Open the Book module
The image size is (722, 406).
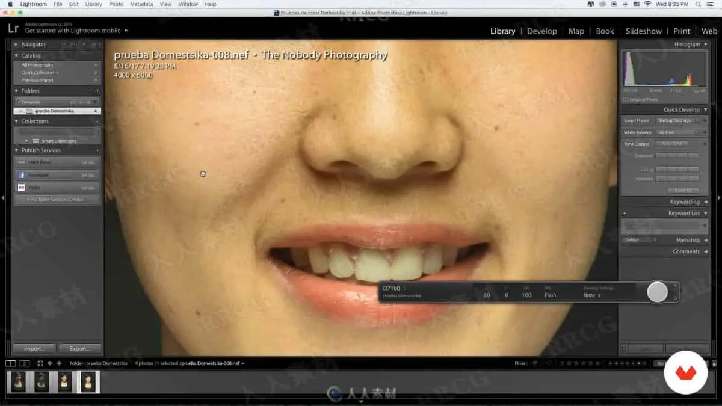605,31
